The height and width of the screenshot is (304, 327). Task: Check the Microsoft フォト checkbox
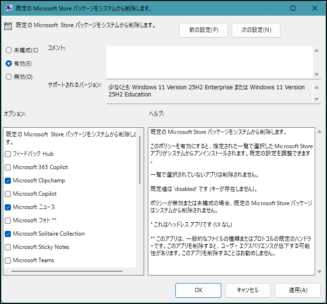click(8, 220)
